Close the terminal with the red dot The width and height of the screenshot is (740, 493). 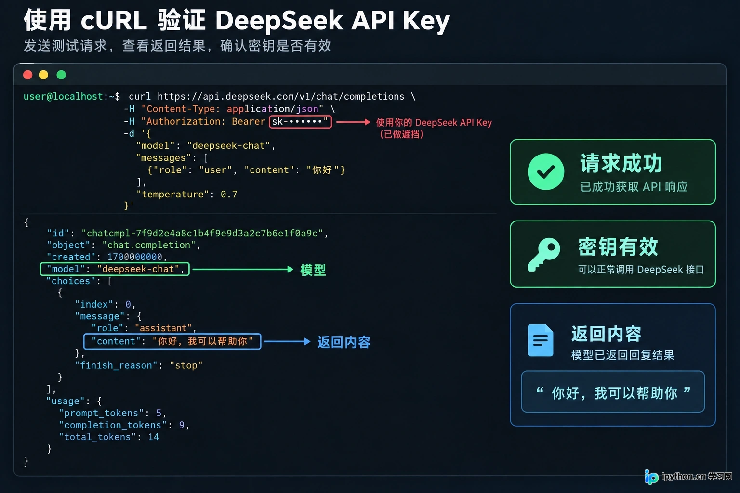click(28, 75)
